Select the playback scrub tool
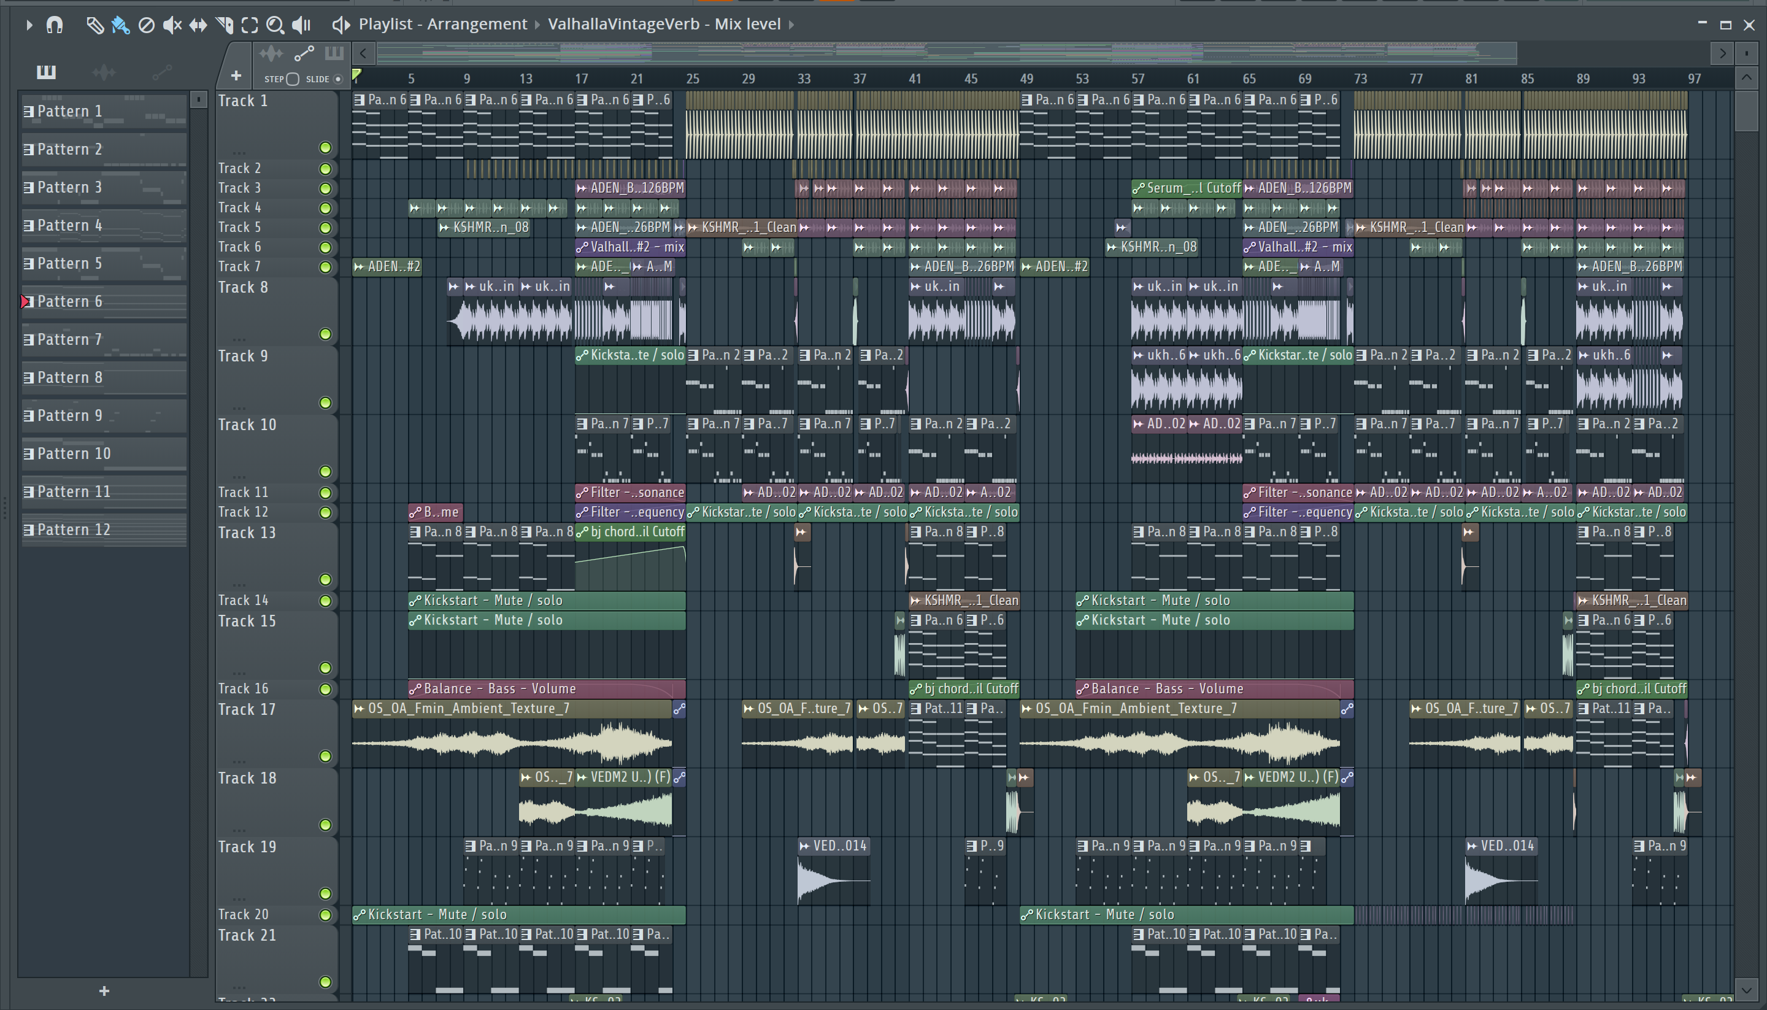The width and height of the screenshot is (1767, 1010). point(301,25)
